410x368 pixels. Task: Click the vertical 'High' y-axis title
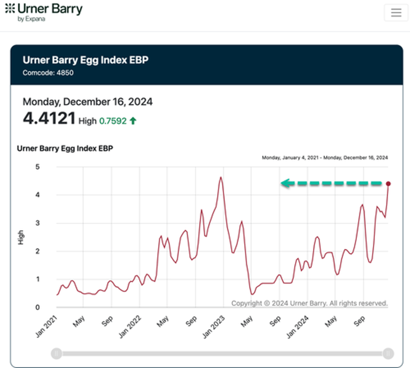(x=21, y=237)
